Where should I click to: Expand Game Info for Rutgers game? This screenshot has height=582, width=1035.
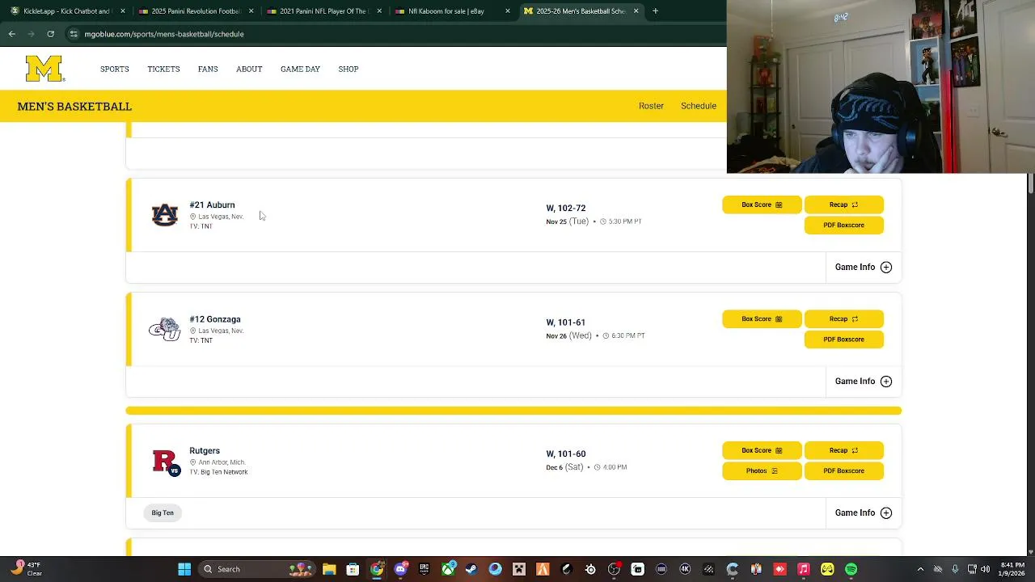(863, 512)
